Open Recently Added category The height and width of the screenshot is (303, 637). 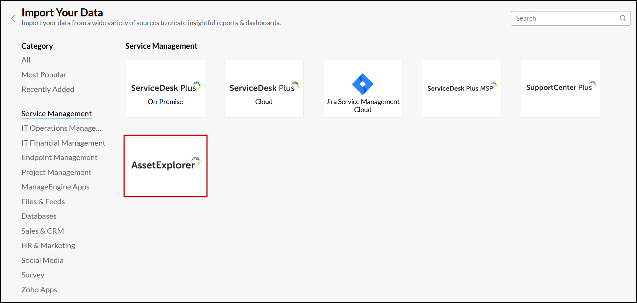click(x=48, y=89)
